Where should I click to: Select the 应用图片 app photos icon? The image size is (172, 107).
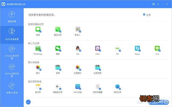[78, 67]
